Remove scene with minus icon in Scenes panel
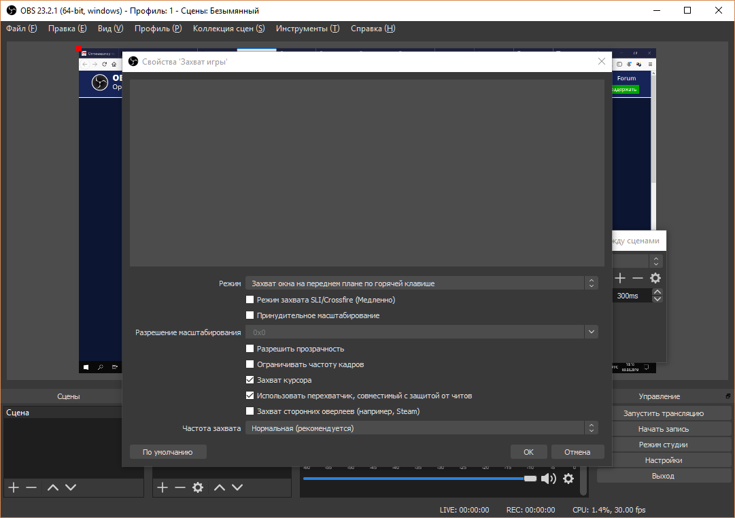The image size is (735, 518). tap(31, 487)
